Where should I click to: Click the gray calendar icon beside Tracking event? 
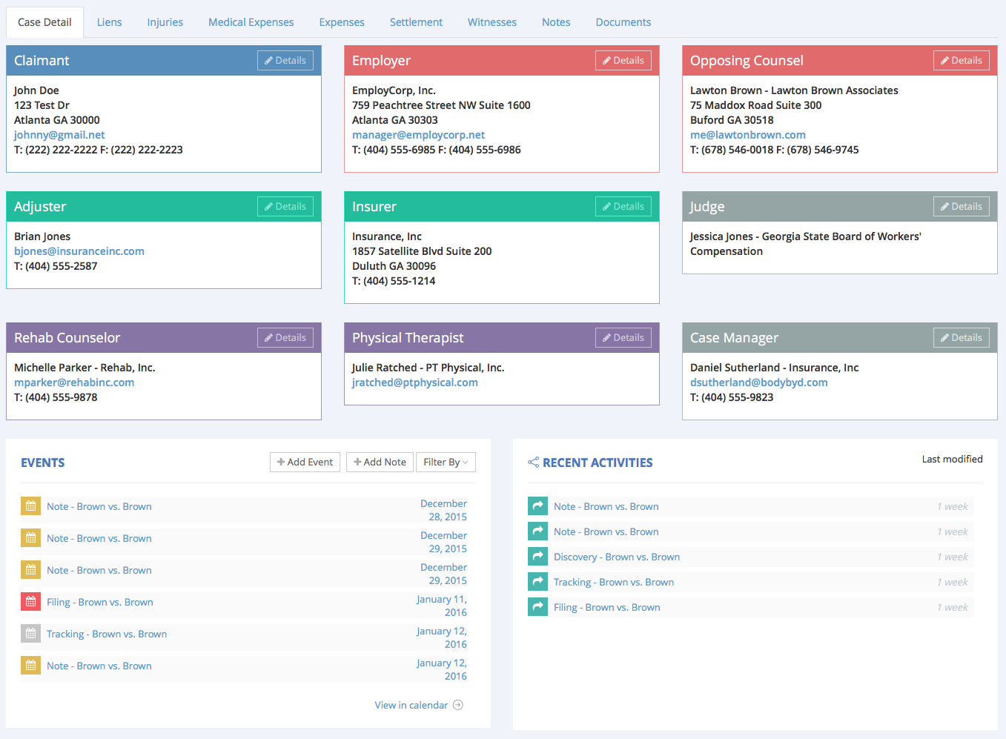30,634
